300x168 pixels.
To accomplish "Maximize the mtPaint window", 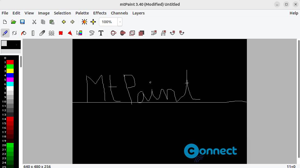I will click(286, 4).
